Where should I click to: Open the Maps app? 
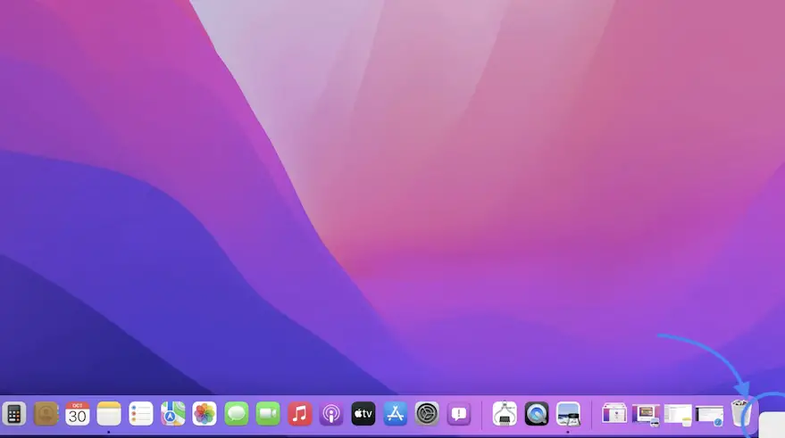(x=172, y=414)
